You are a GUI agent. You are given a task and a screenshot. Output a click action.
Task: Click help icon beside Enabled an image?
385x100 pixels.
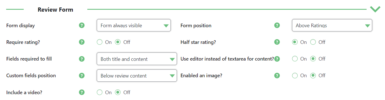[277, 76]
